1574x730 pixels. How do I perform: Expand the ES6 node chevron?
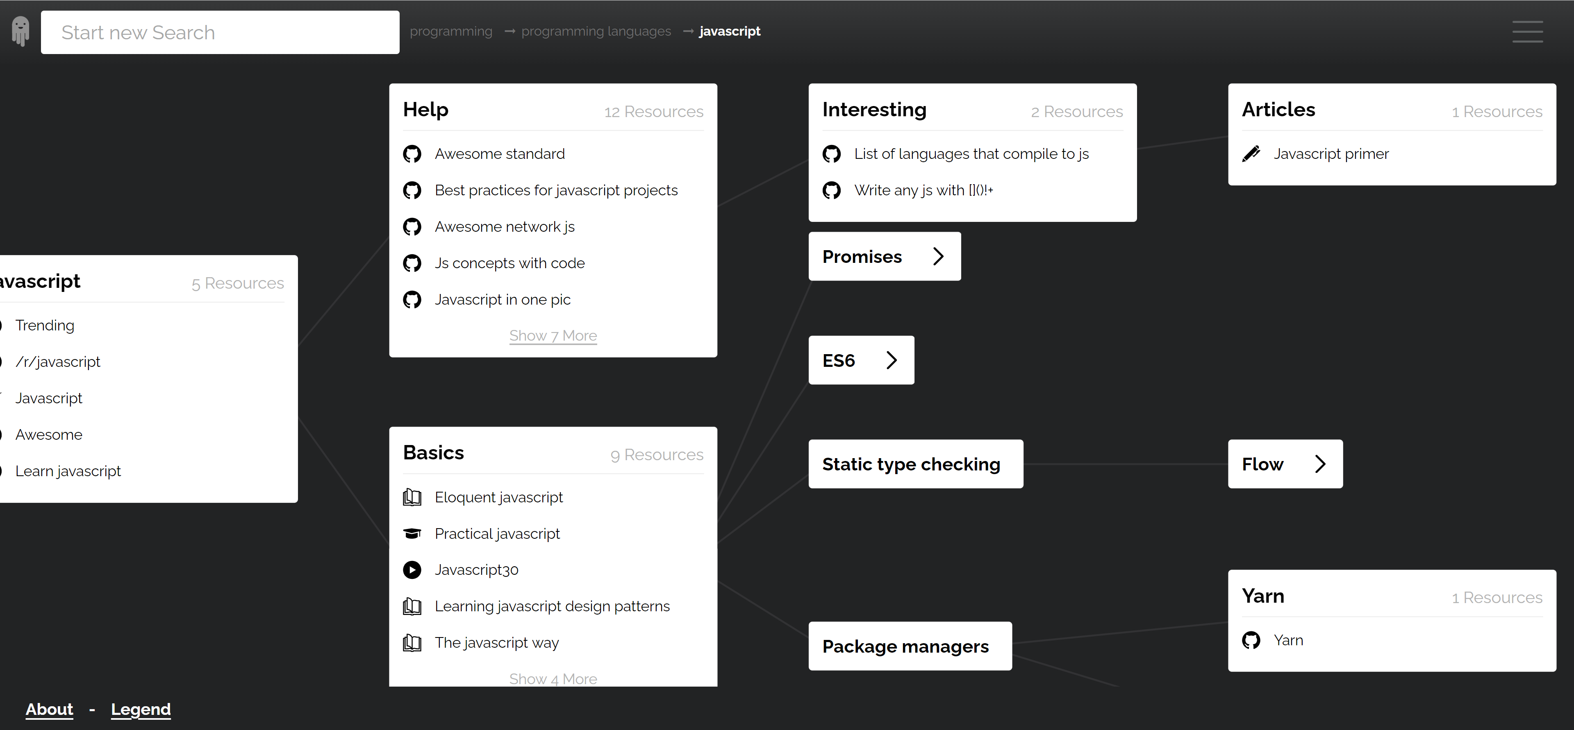[892, 360]
